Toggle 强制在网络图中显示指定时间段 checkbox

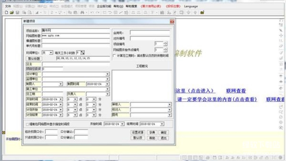click(x=27, y=124)
